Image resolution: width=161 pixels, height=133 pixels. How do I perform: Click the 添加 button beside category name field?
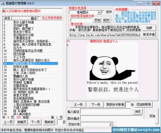(x=97, y=20)
